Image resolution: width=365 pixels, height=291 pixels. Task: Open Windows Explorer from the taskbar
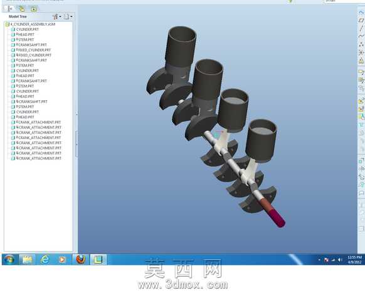click(x=27, y=260)
